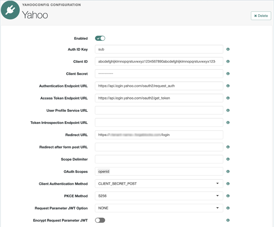Click the Delete button
The height and width of the screenshot is (227, 274).
pyautogui.click(x=261, y=16)
